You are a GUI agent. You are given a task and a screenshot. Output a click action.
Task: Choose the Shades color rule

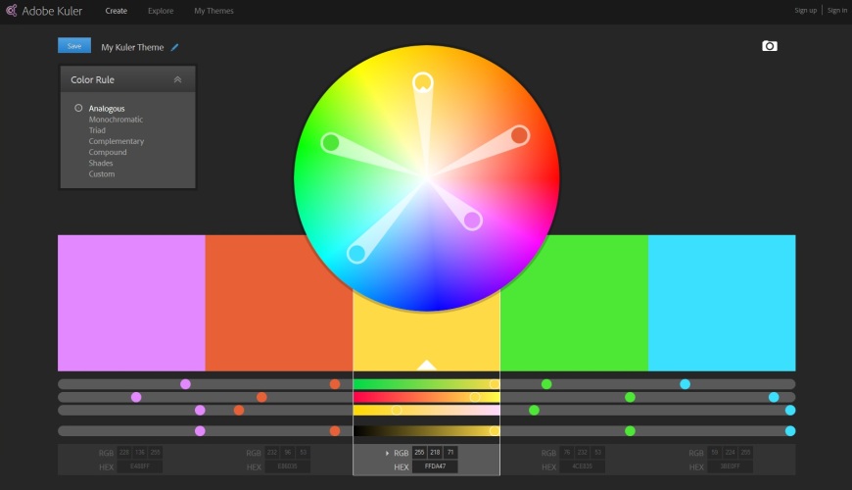click(101, 163)
